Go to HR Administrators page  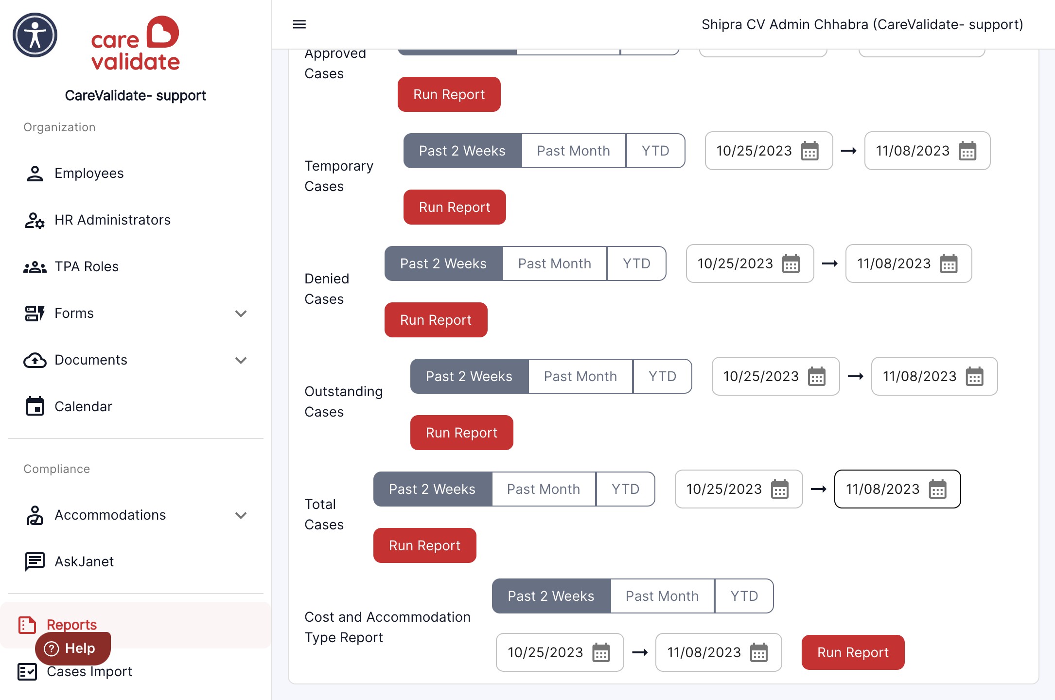[x=136, y=220]
